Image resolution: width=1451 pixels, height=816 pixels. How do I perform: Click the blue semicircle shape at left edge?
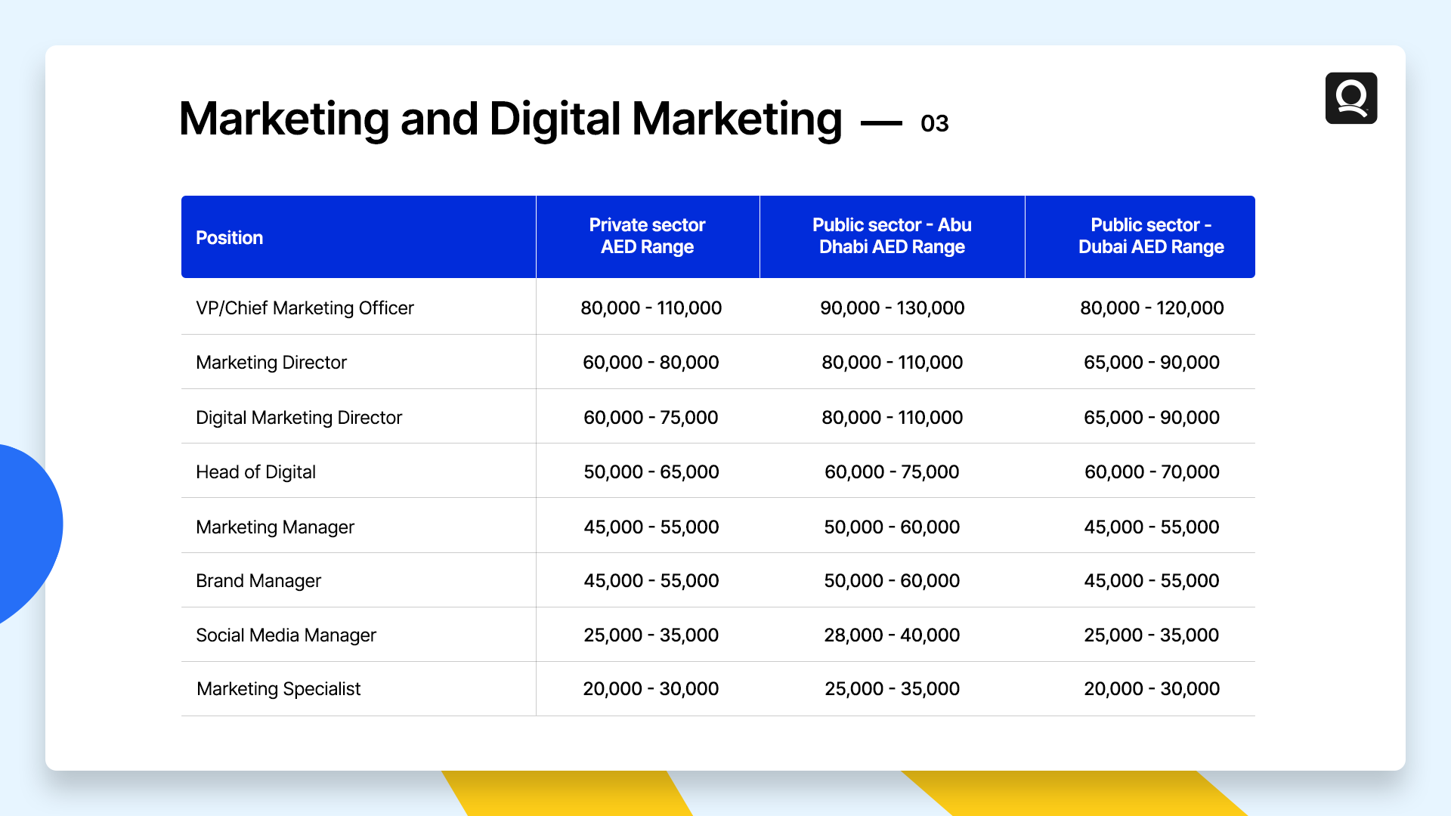pyautogui.click(x=26, y=529)
